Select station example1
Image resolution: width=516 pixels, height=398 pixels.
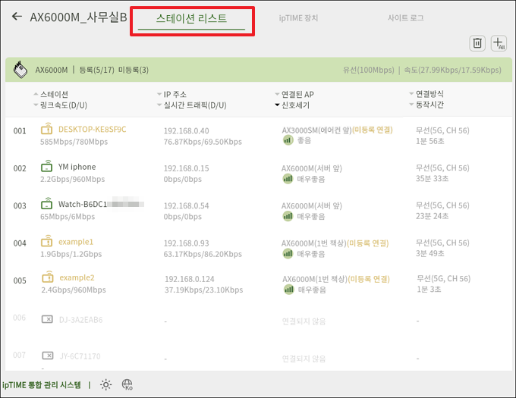coord(76,242)
